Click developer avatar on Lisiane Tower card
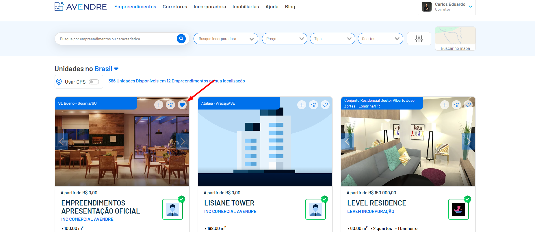 click(x=315, y=209)
